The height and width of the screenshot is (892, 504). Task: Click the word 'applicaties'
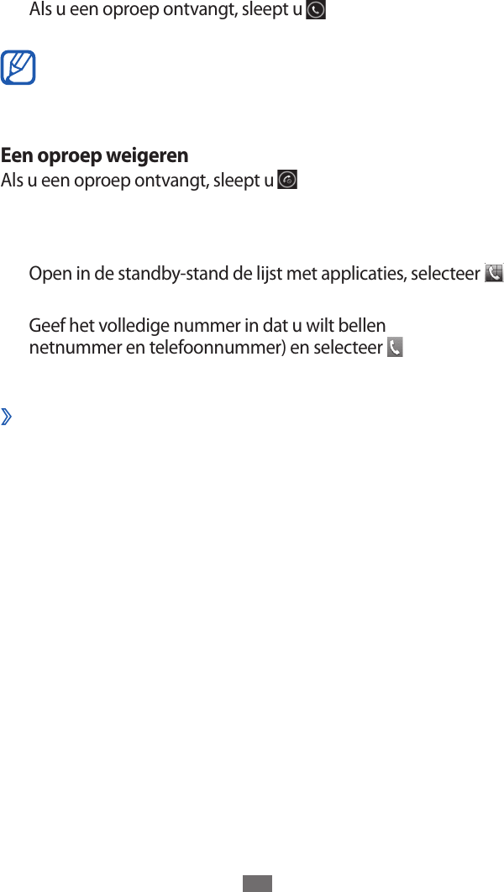tap(364, 274)
